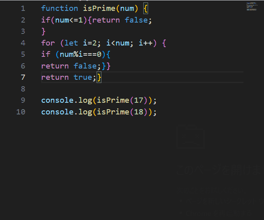This screenshot has height=220, width=264.
Task: Click the code minimap preview
Action: [x=252, y=7]
